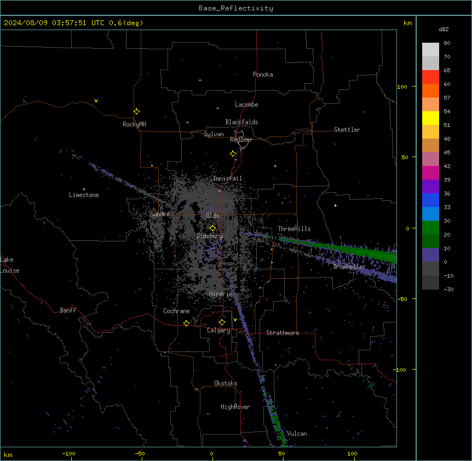The width and height of the screenshot is (472, 461).
Task: Click the 45 value in dBZ legend
Action: tap(447, 153)
